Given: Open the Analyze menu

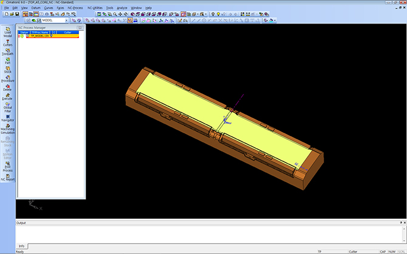Looking at the screenshot, I should point(121,8).
